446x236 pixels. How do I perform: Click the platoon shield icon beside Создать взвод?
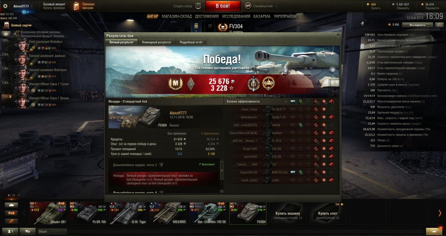click(x=198, y=6)
